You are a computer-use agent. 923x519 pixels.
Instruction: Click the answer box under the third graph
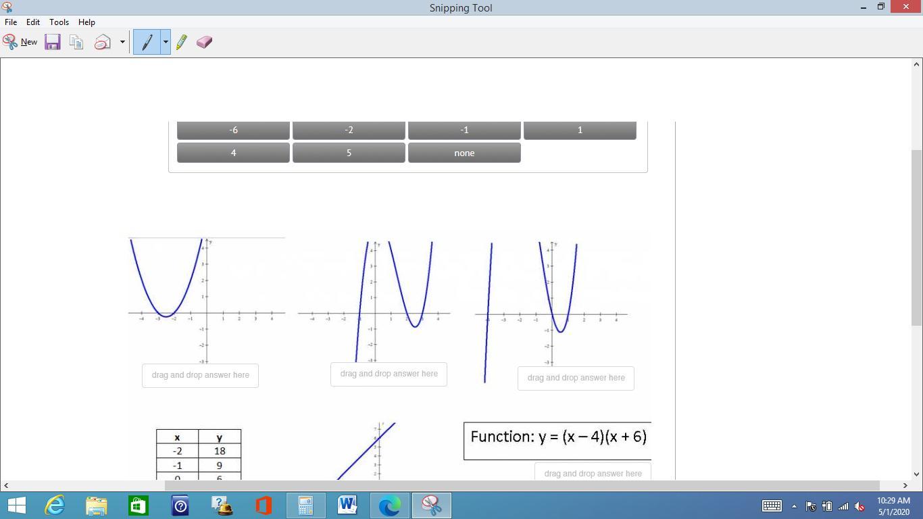tap(576, 378)
